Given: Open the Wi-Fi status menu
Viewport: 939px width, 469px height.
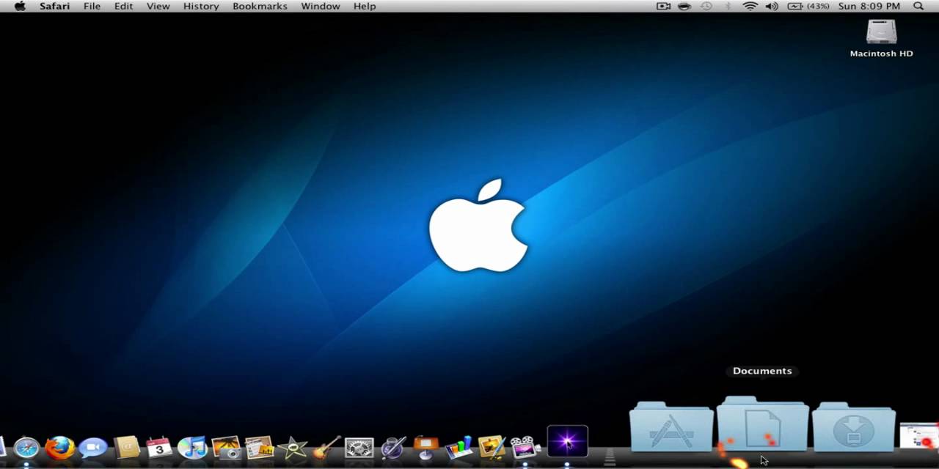Looking at the screenshot, I should (x=750, y=6).
